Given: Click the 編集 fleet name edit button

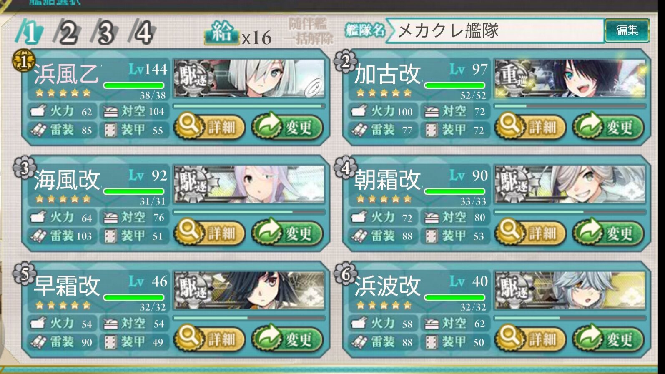Looking at the screenshot, I should (627, 30).
